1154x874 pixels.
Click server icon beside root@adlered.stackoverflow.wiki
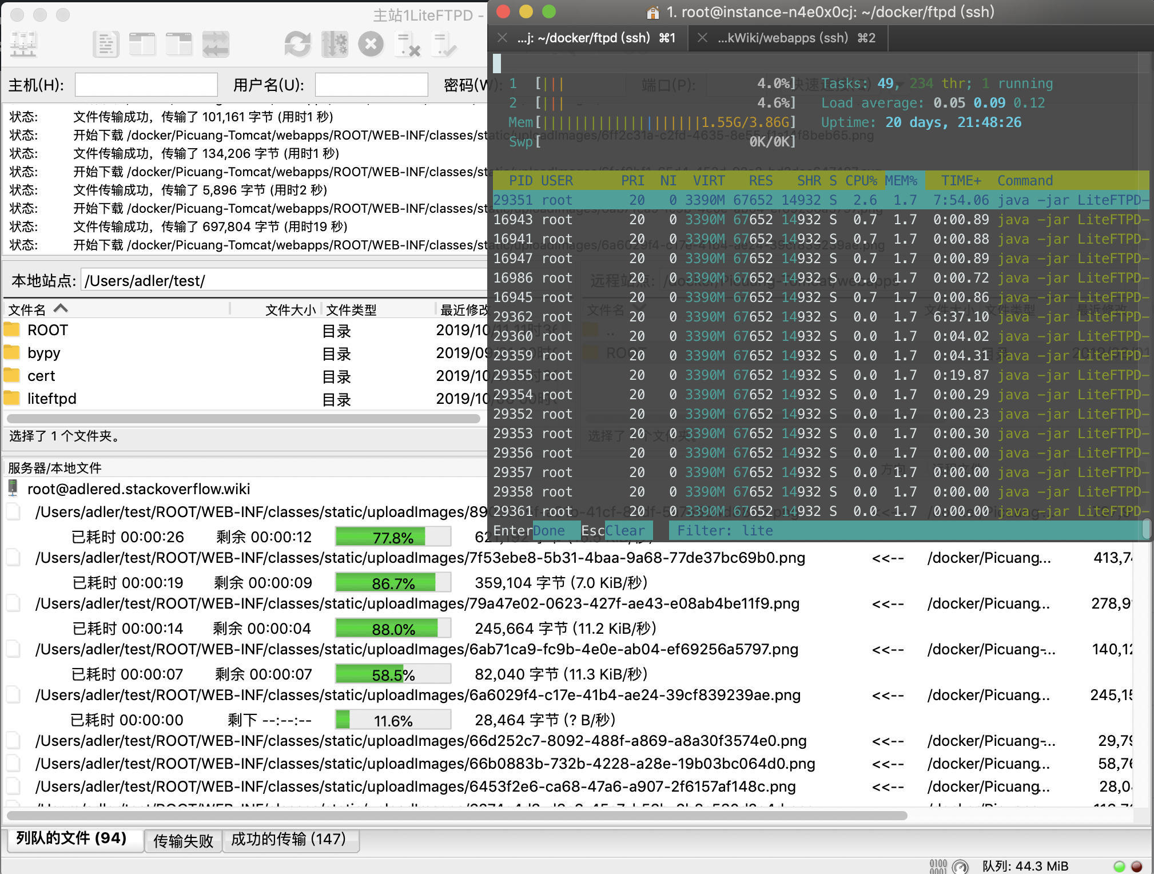pyautogui.click(x=13, y=488)
